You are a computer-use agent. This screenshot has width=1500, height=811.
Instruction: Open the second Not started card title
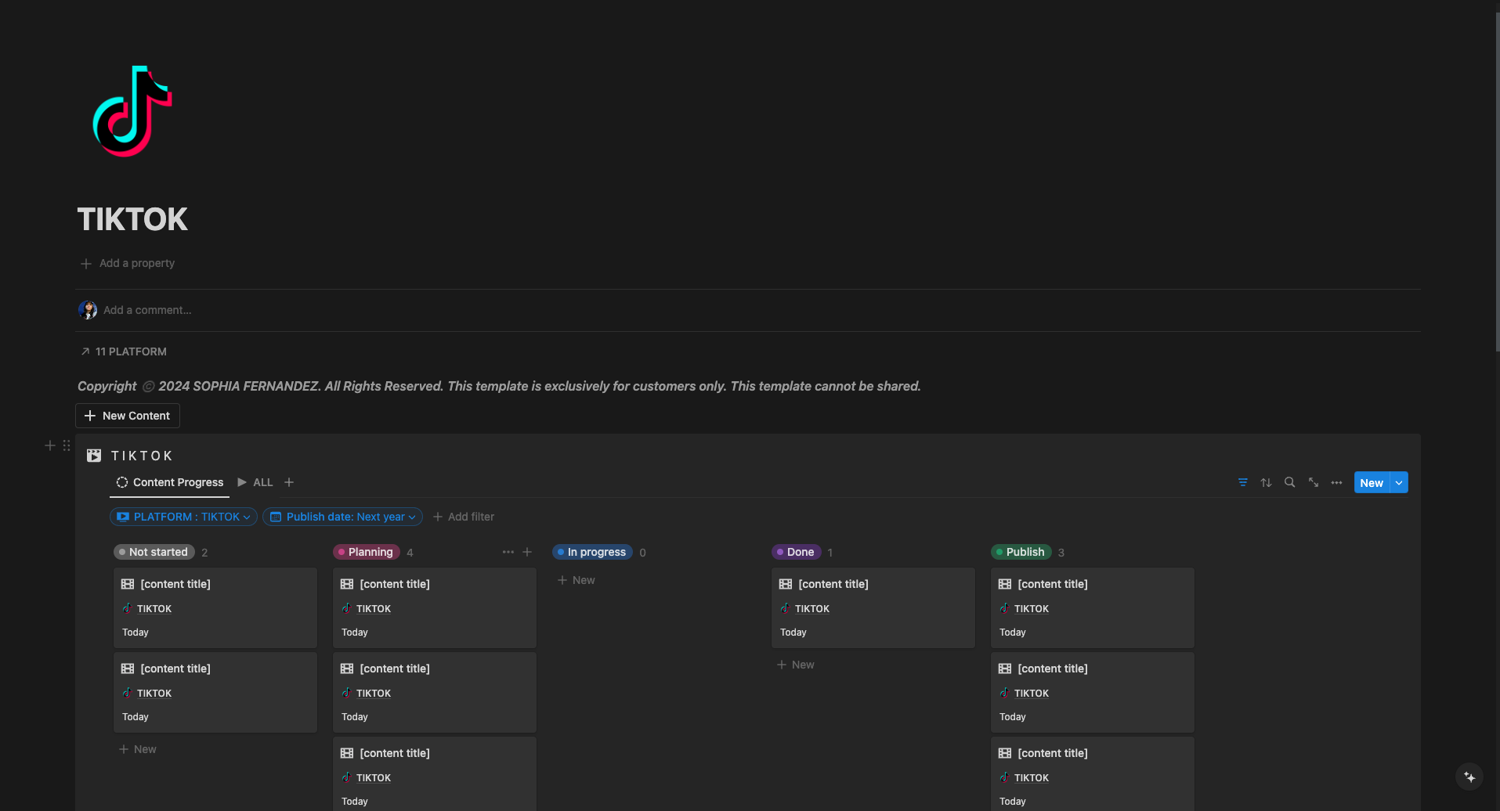pos(175,669)
